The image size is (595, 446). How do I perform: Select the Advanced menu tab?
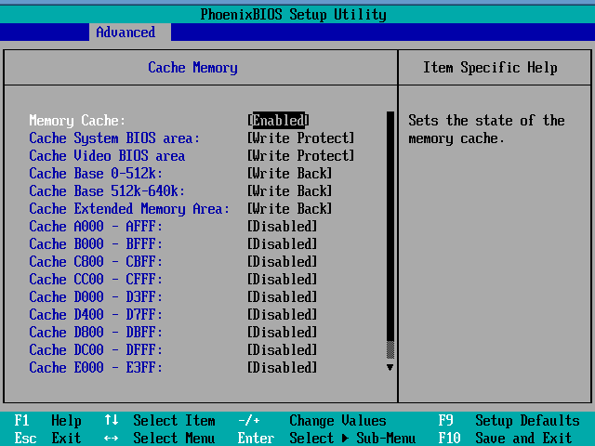(x=126, y=33)
